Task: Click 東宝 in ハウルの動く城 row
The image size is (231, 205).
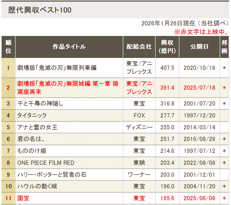Action: coord(139,186)
